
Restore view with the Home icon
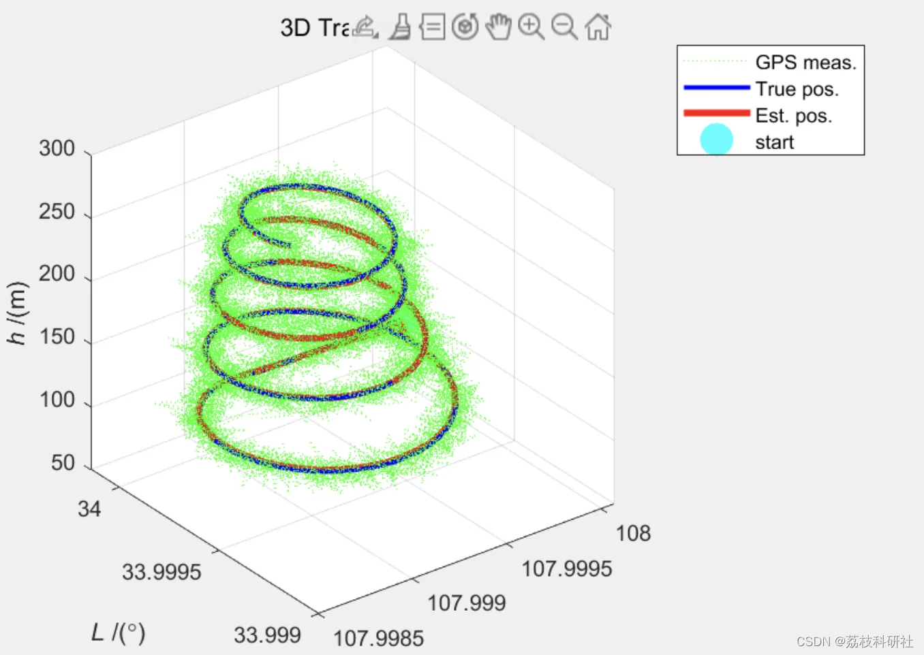click(598, 27)
